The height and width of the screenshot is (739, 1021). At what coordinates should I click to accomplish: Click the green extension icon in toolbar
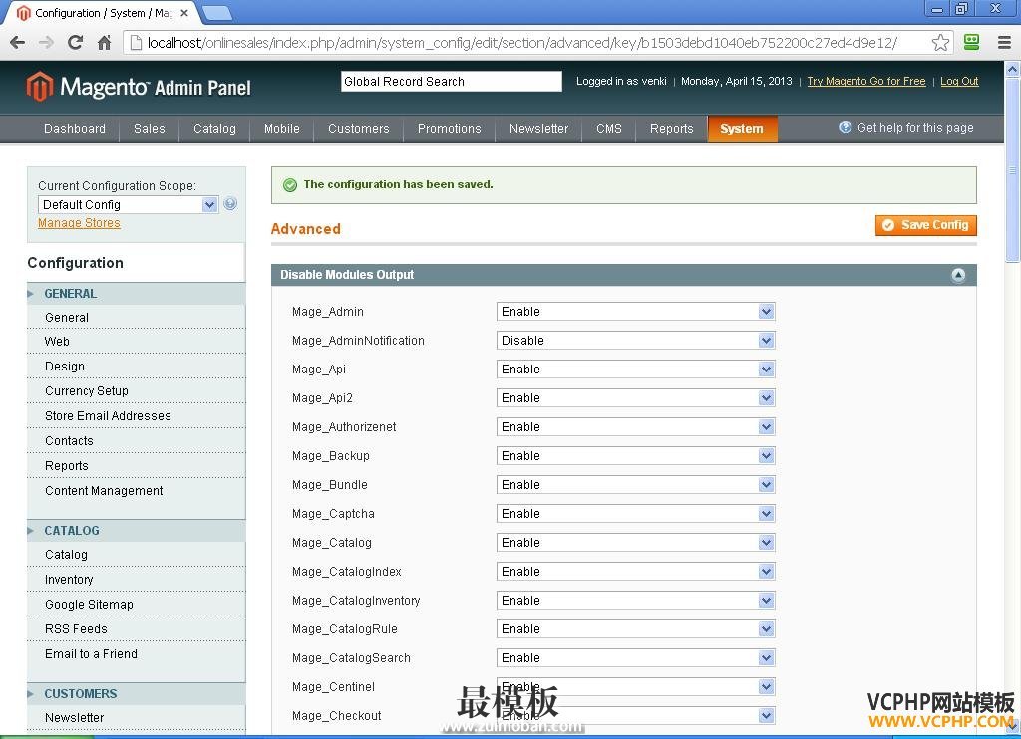(x=971, y=43)
